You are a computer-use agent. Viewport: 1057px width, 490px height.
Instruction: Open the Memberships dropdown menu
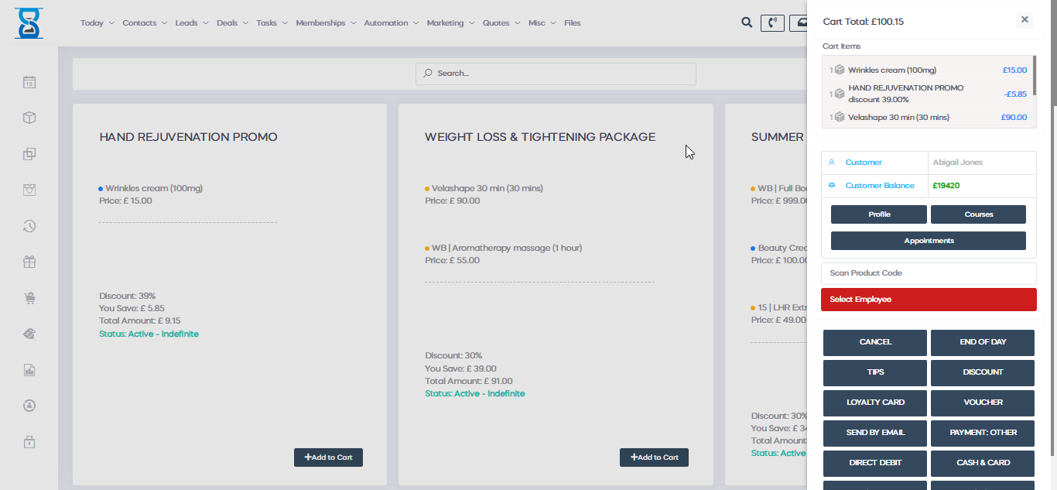325,23
